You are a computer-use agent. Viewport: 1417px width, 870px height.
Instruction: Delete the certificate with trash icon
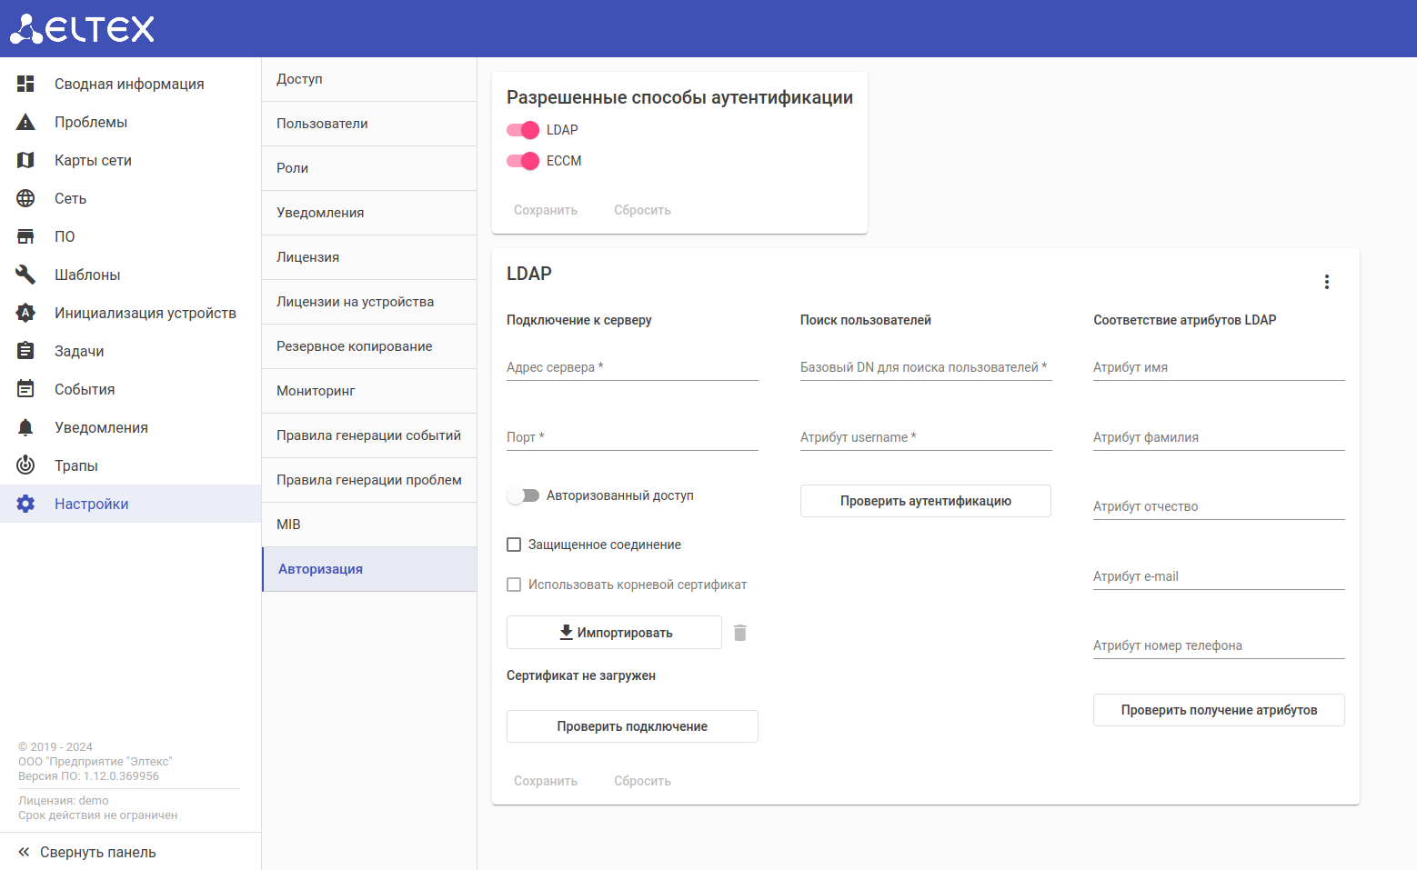[740, 633]
